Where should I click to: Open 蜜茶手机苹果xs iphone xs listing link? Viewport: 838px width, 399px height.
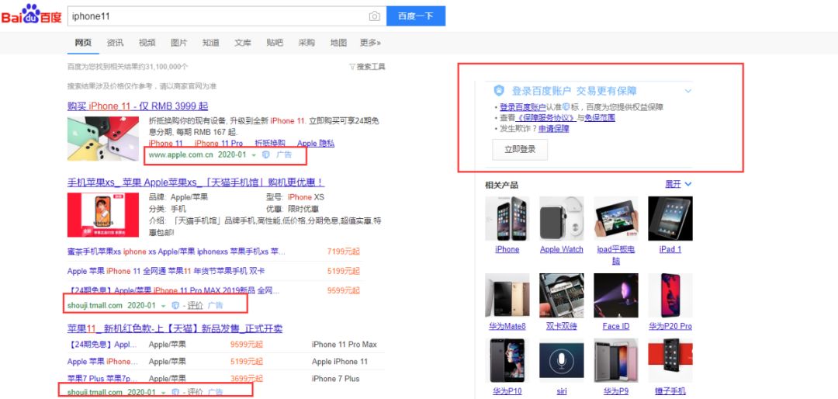pos(176,252)
